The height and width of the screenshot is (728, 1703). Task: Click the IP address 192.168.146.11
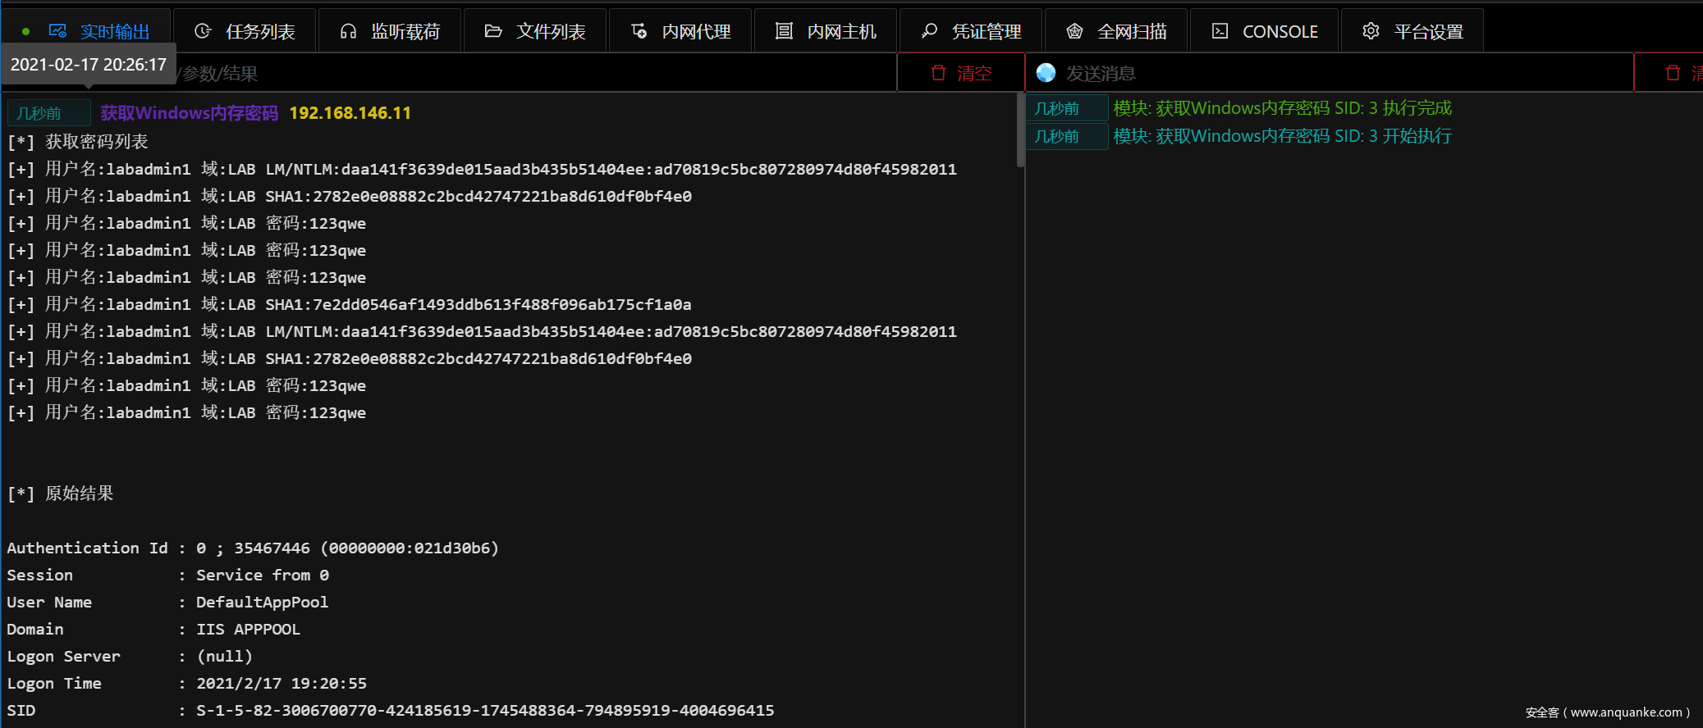tap(350, 113)
